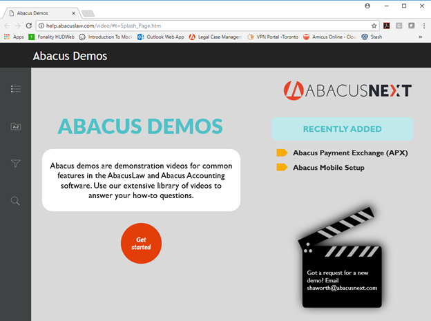Click the browser forward arrow

18,26
